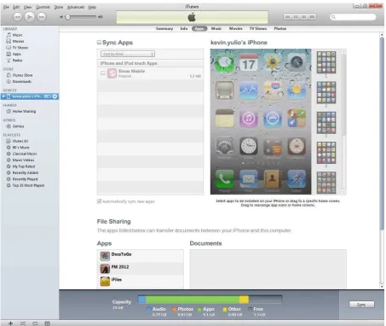Image resolution: width=386 pixels, height=326 pixels.
Task: Toggle the Sync Apps checkbox
Action: (99, 43)
